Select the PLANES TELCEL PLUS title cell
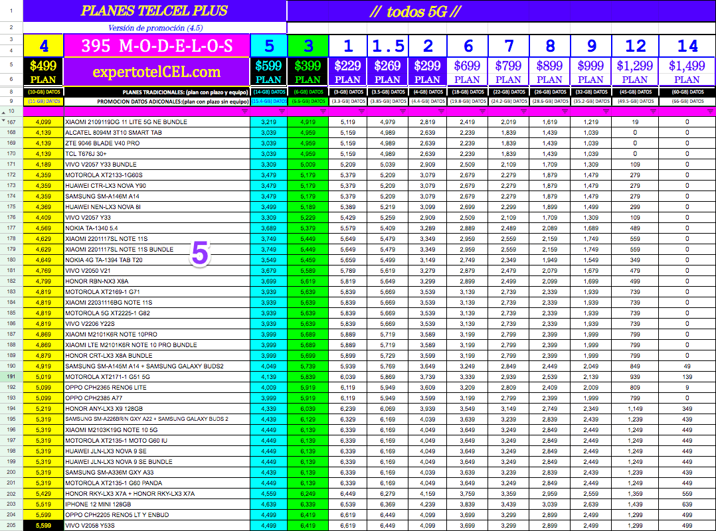The height and width of the screenshot is (531, 716). coord(155,11)
